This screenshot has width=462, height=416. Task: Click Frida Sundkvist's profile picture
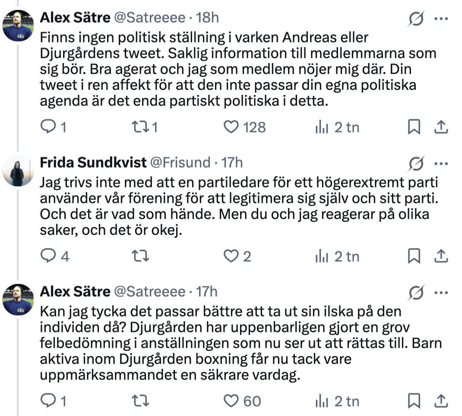point(18,171)
